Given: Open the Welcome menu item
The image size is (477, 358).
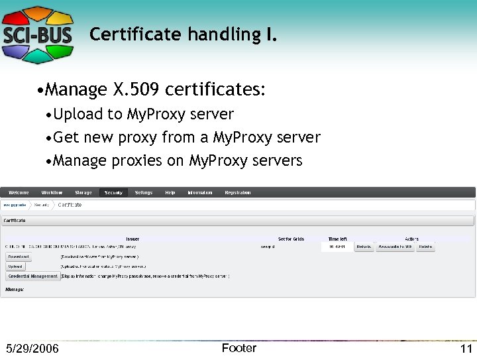Looking at the screenshot, I should tap(19, 192).
